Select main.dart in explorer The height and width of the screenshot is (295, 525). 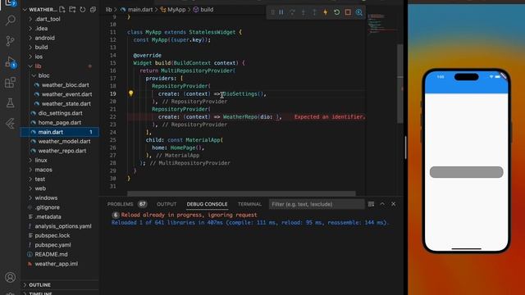(60, 132)
